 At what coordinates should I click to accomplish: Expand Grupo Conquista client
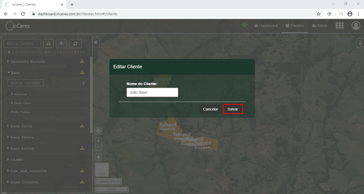22,182
